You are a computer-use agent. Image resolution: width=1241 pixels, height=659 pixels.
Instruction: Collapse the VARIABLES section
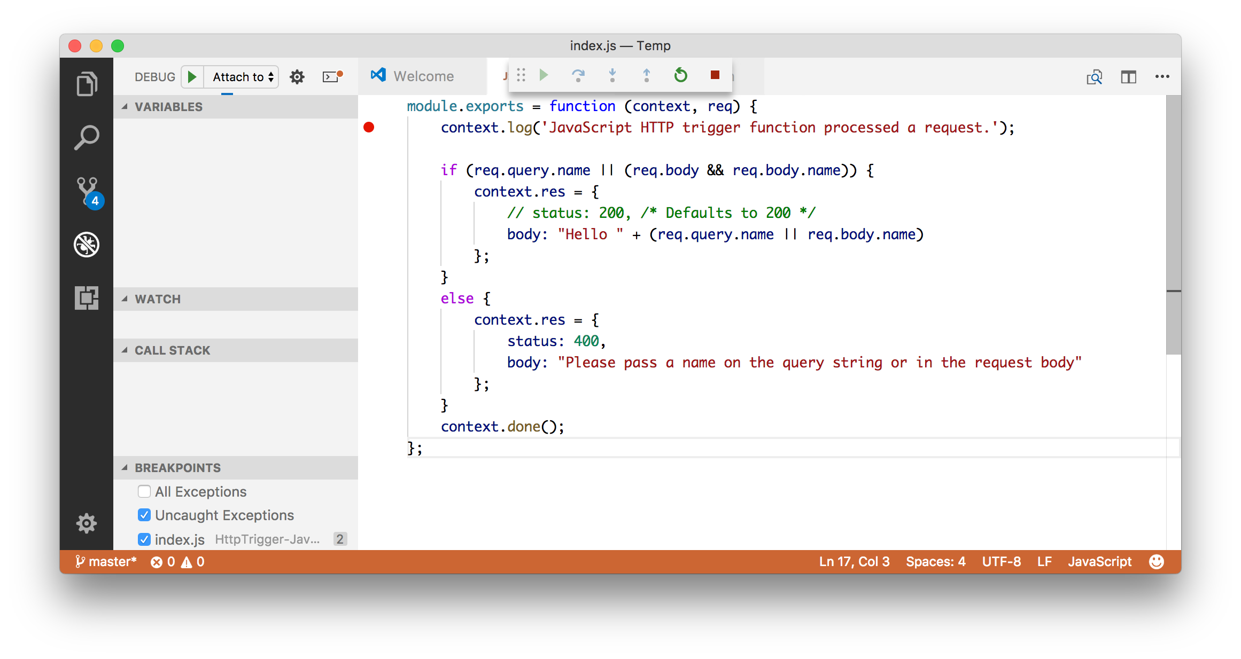click(168, 107)
